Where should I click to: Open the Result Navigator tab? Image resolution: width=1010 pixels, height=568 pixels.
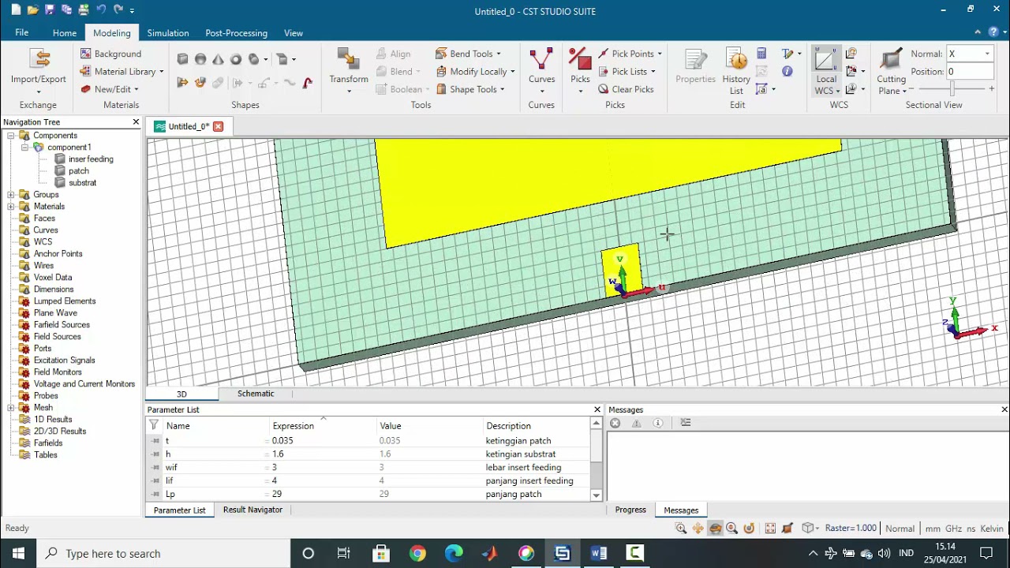252,510
